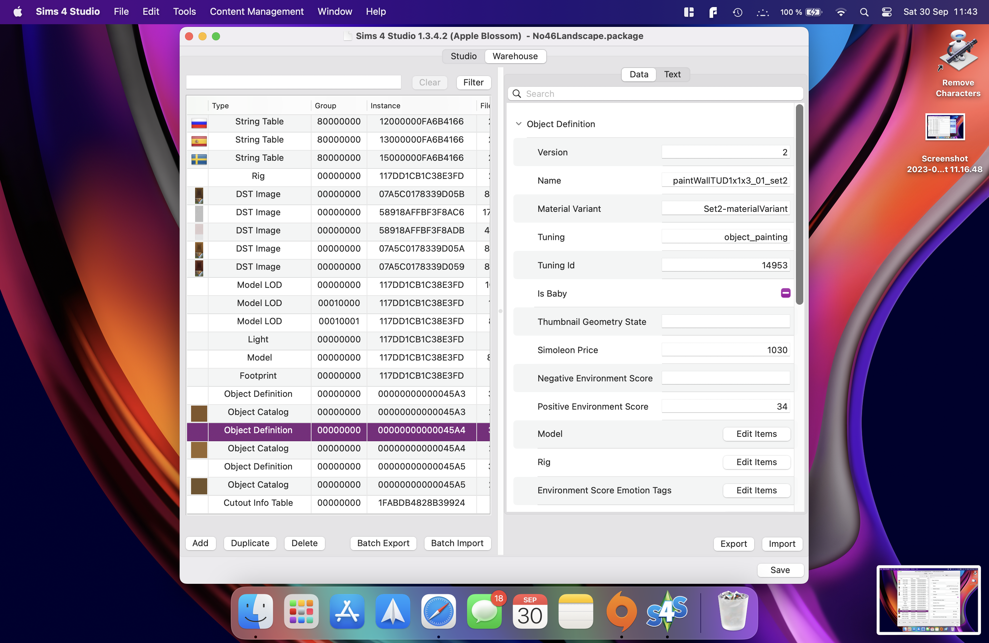Click the Time Machine menu bar icon

pos(737,12)
